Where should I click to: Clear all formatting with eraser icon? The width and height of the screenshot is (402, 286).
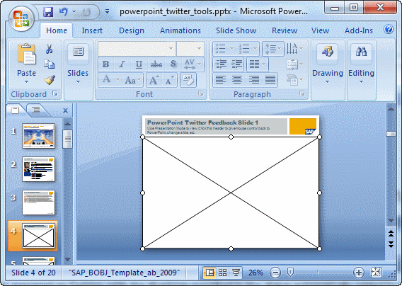[188, 80]
